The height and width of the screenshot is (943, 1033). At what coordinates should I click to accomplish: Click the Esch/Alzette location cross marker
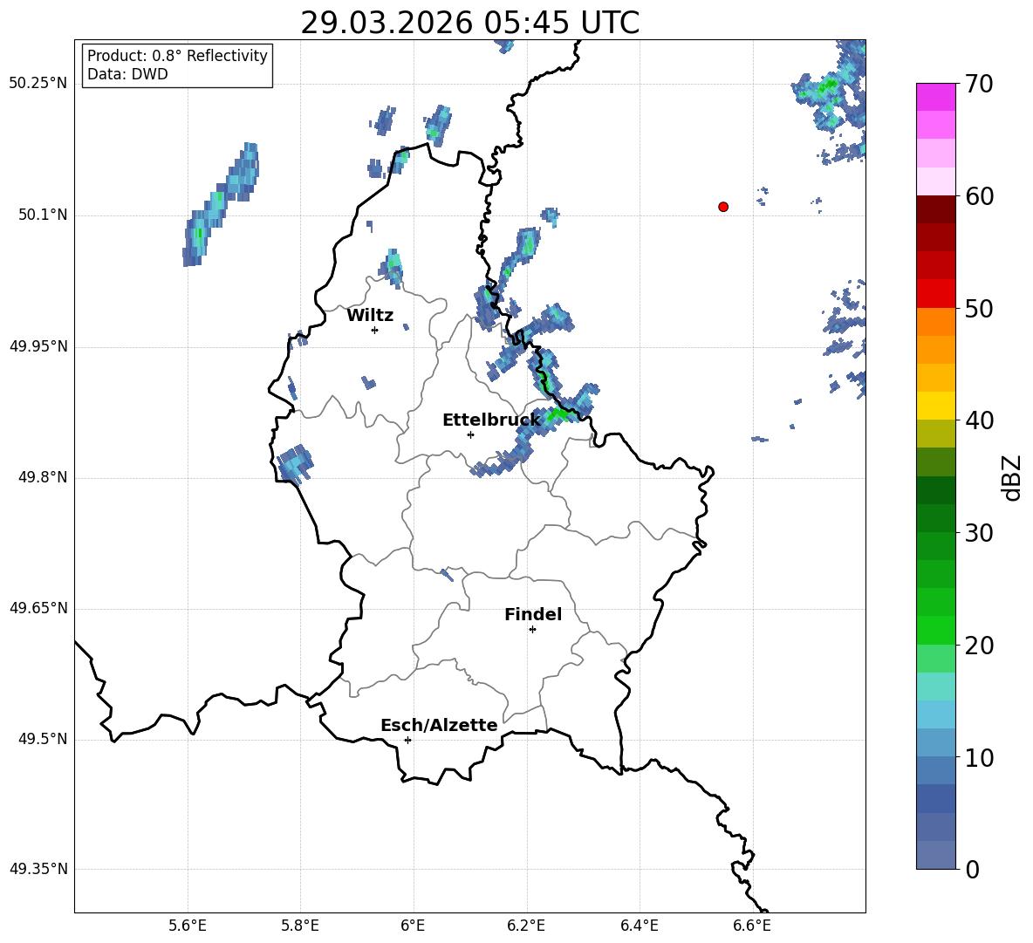[x=407, y=740]
